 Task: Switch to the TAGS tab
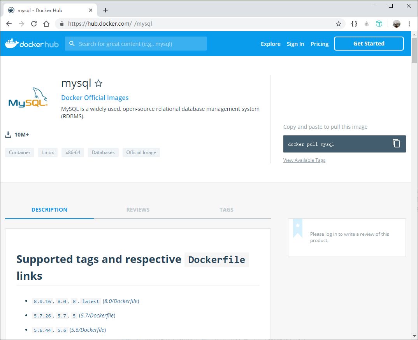point(227,210)
